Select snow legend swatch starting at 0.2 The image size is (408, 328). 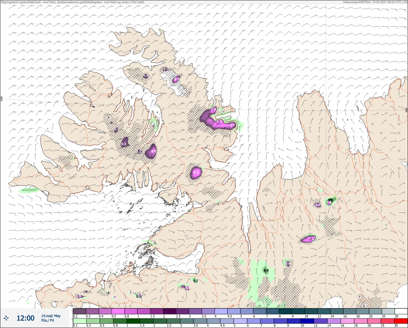pyautogui.click(x=79, y=311)
